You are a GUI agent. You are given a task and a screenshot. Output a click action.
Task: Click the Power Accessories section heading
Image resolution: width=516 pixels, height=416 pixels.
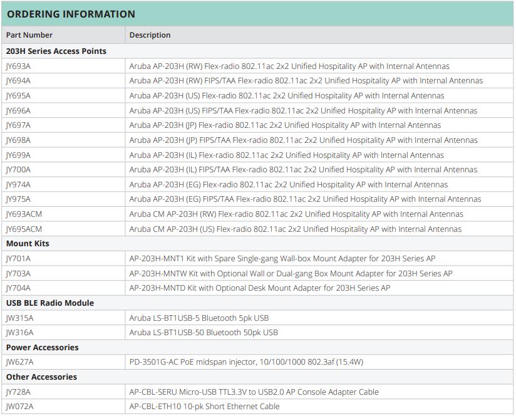coord(43,348)
